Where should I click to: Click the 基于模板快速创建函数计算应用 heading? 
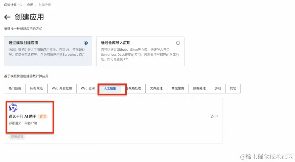coord(26,76)
